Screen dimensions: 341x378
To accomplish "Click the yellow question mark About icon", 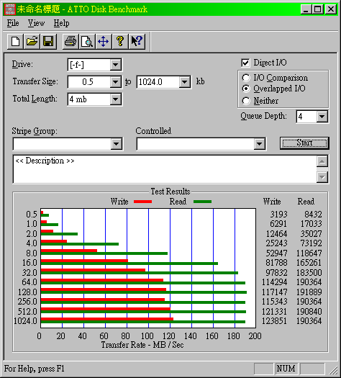I will [120, 42].
